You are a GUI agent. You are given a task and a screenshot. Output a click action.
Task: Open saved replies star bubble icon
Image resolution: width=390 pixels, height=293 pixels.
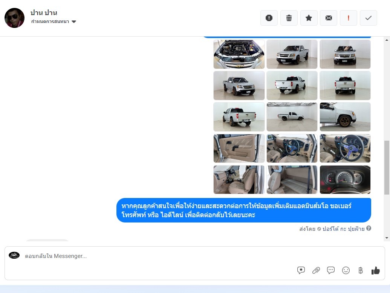click(301, 270)
